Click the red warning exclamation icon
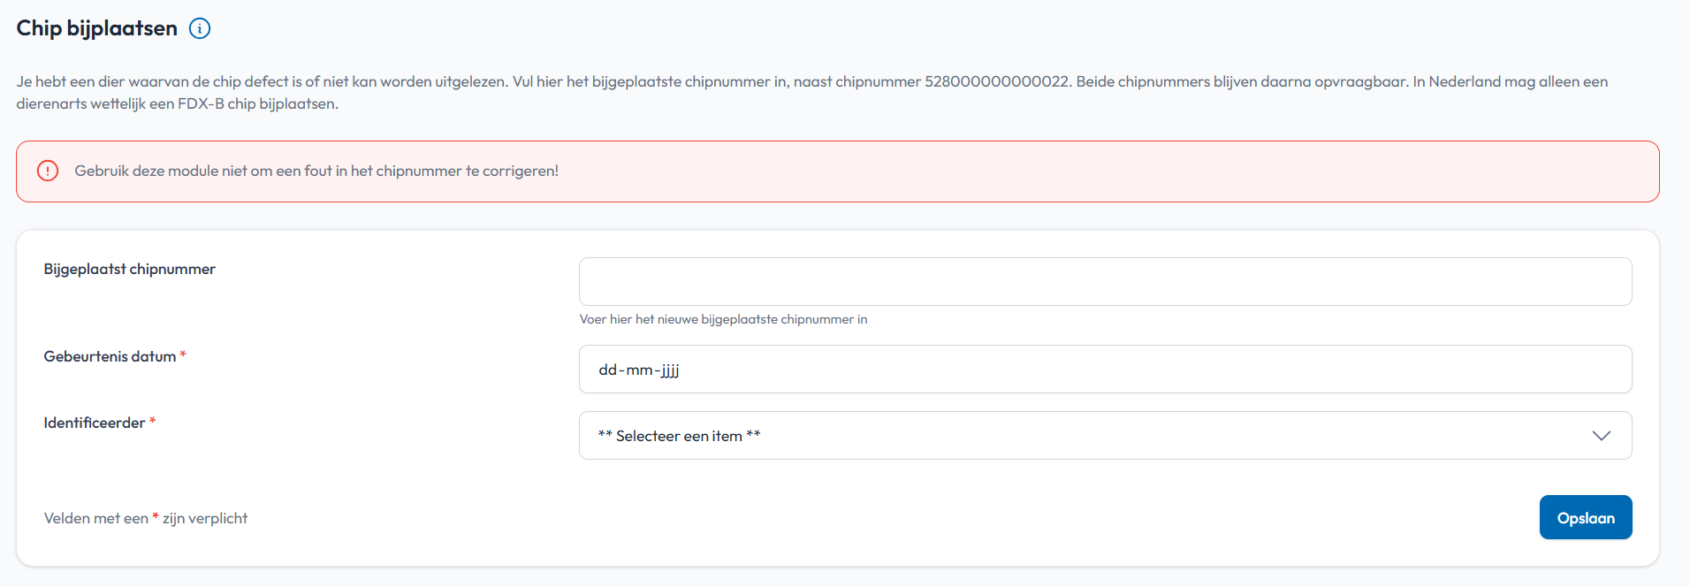The image size is (1690, 587). [x=48, y=171]
